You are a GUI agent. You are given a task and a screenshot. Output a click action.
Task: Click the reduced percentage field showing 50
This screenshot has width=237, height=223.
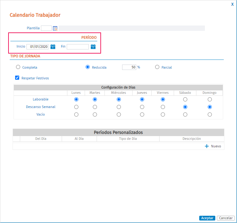coord(129,67)
